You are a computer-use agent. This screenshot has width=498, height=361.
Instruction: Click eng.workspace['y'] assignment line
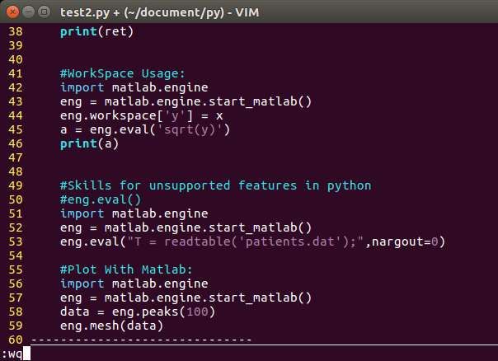[142, 115]
